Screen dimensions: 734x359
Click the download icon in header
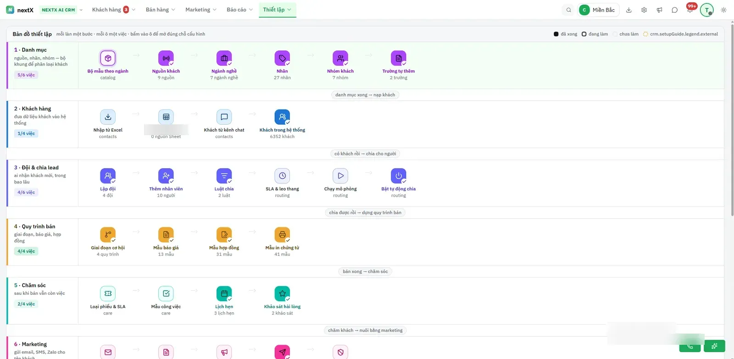coord(629,10)
